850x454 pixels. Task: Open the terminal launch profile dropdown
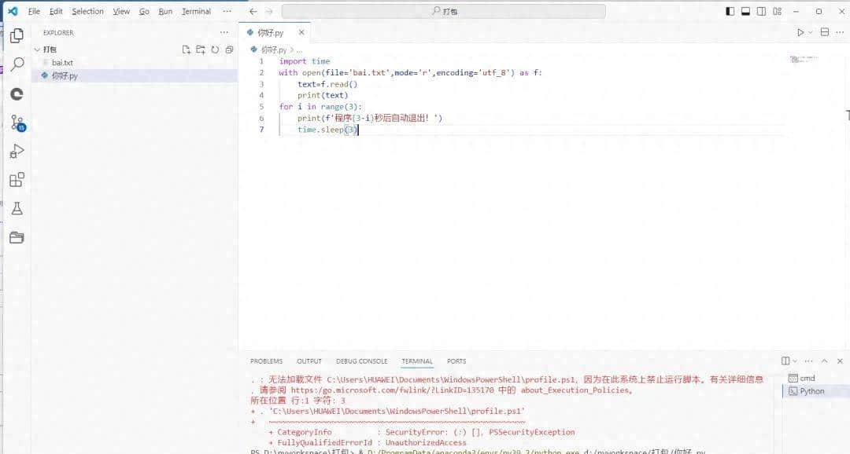(795, 361)
